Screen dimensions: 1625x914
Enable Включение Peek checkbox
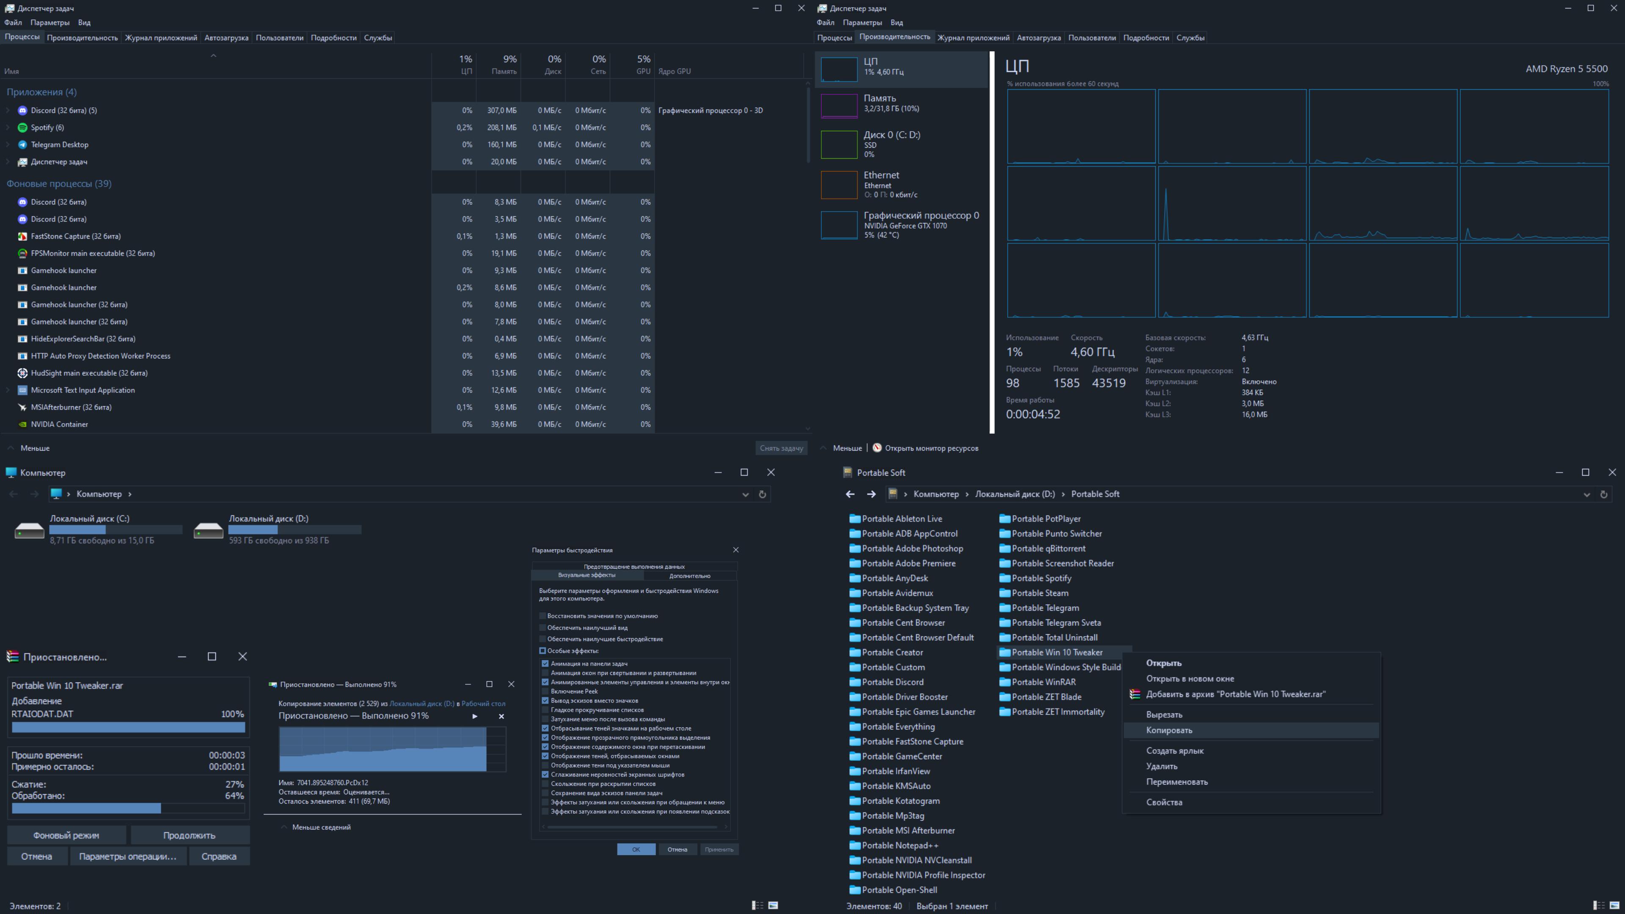tap(545, 691)
